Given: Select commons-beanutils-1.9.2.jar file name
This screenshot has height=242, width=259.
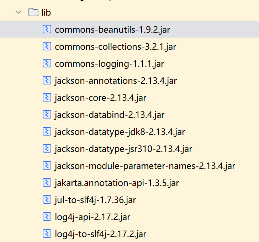Looking at the screenshot, I should [x=112, y=29].
